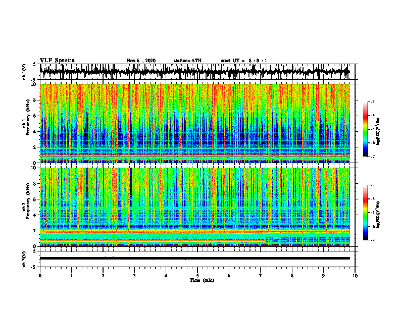Viewport: 400px width, 309px height.
Task: Click the time axis end tick label "10"
Action: coord(355,276)
